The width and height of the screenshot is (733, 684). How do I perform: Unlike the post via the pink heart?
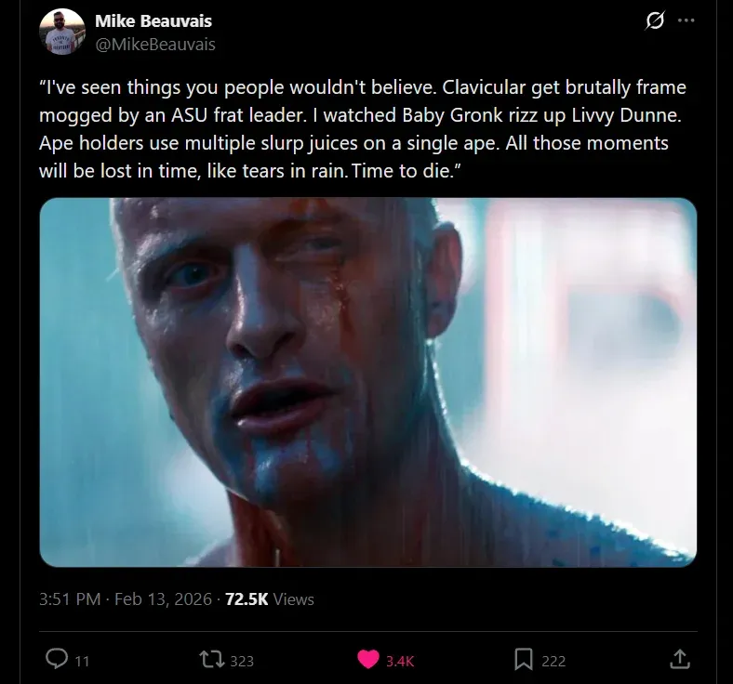(368, 659)
